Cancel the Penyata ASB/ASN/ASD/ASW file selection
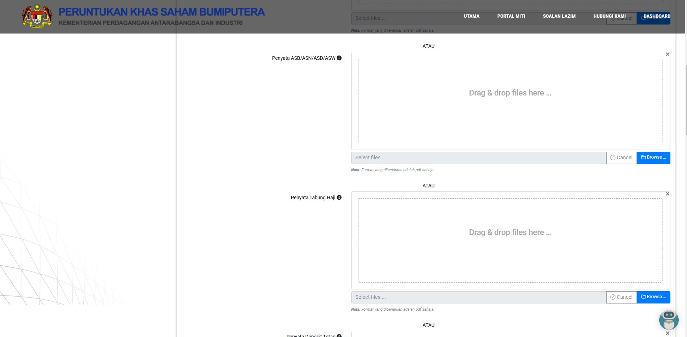 pos(621,158)
